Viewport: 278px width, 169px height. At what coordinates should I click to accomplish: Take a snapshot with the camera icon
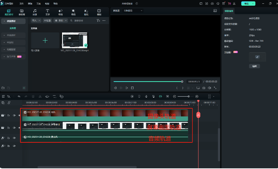(x=204, y=88)
